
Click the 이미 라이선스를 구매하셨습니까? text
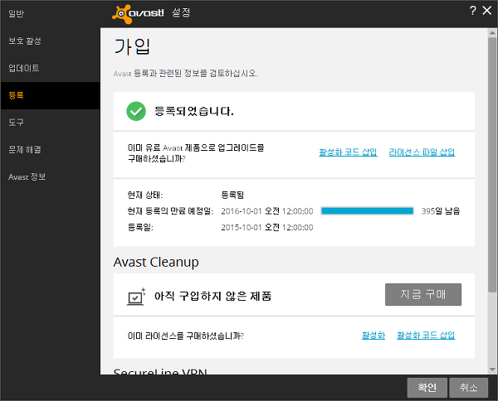185,336
